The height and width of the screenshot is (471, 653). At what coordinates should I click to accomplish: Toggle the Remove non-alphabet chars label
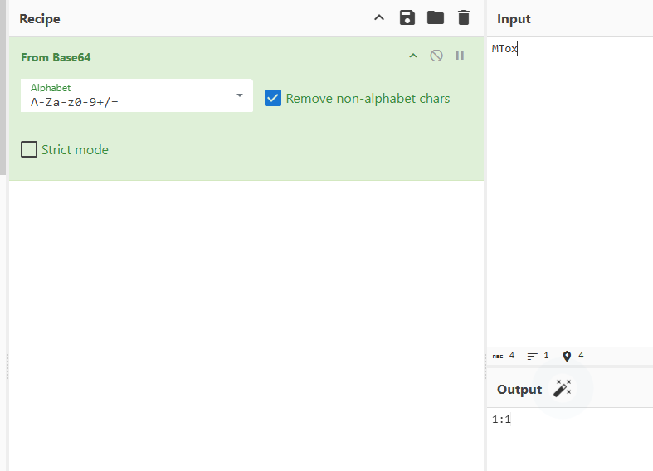point(368,98)
